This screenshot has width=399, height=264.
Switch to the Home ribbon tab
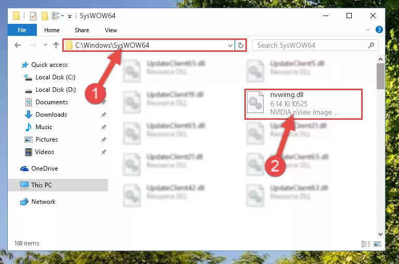(x=52, y=30)
